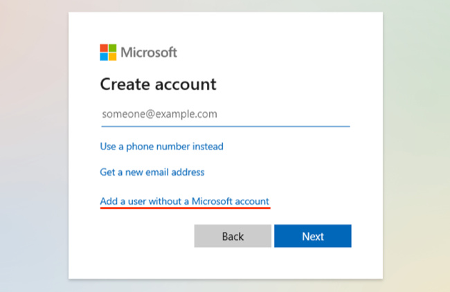Click the blue square of Microsoft logo
This screenshot has width=450, height=292.
[x=104, y=56]
